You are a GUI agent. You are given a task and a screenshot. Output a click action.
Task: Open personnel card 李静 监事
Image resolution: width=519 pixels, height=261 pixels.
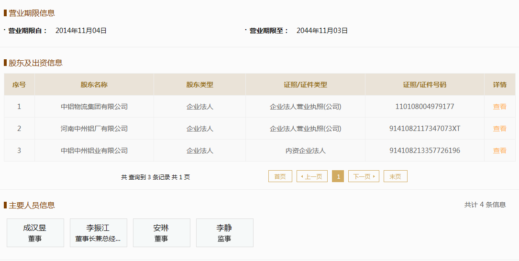click(225, 232)
